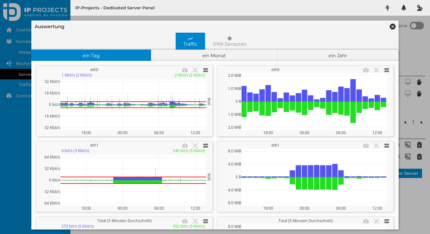Viewport: 430px width, 234px height.
Task: Click the hand control icon for the server
Action: click(x=420, y=82)
